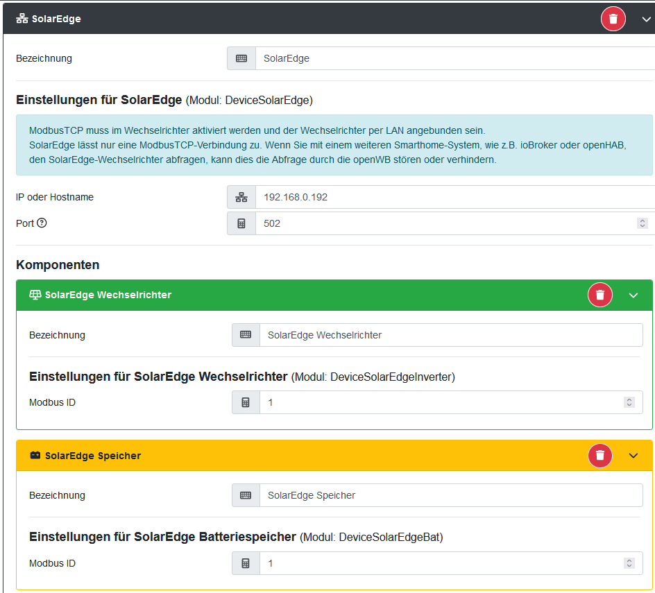Click network icon beside IP oder Hostname field
The image size is (655, 593).
[241, 197]
